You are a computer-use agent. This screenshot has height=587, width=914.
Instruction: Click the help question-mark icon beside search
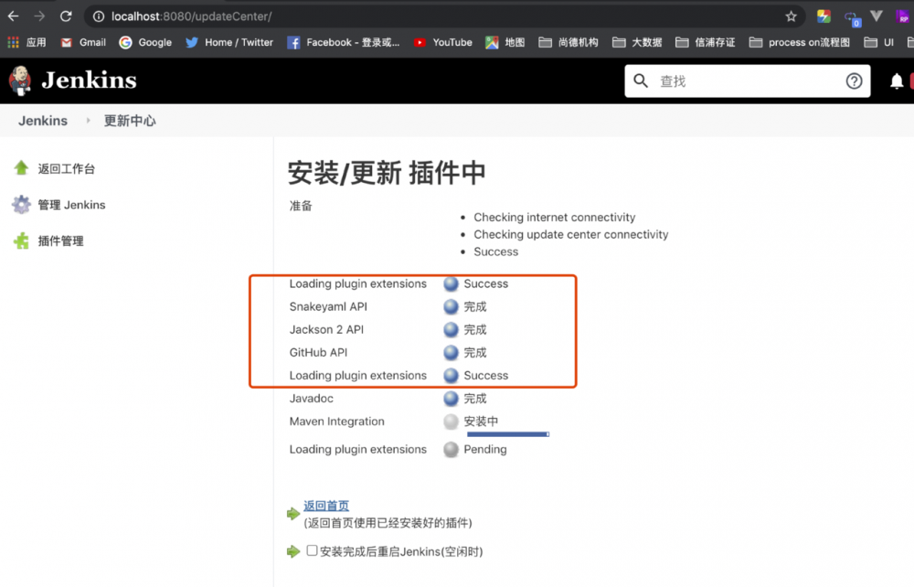pyautogui.click(x=854, y=80)
